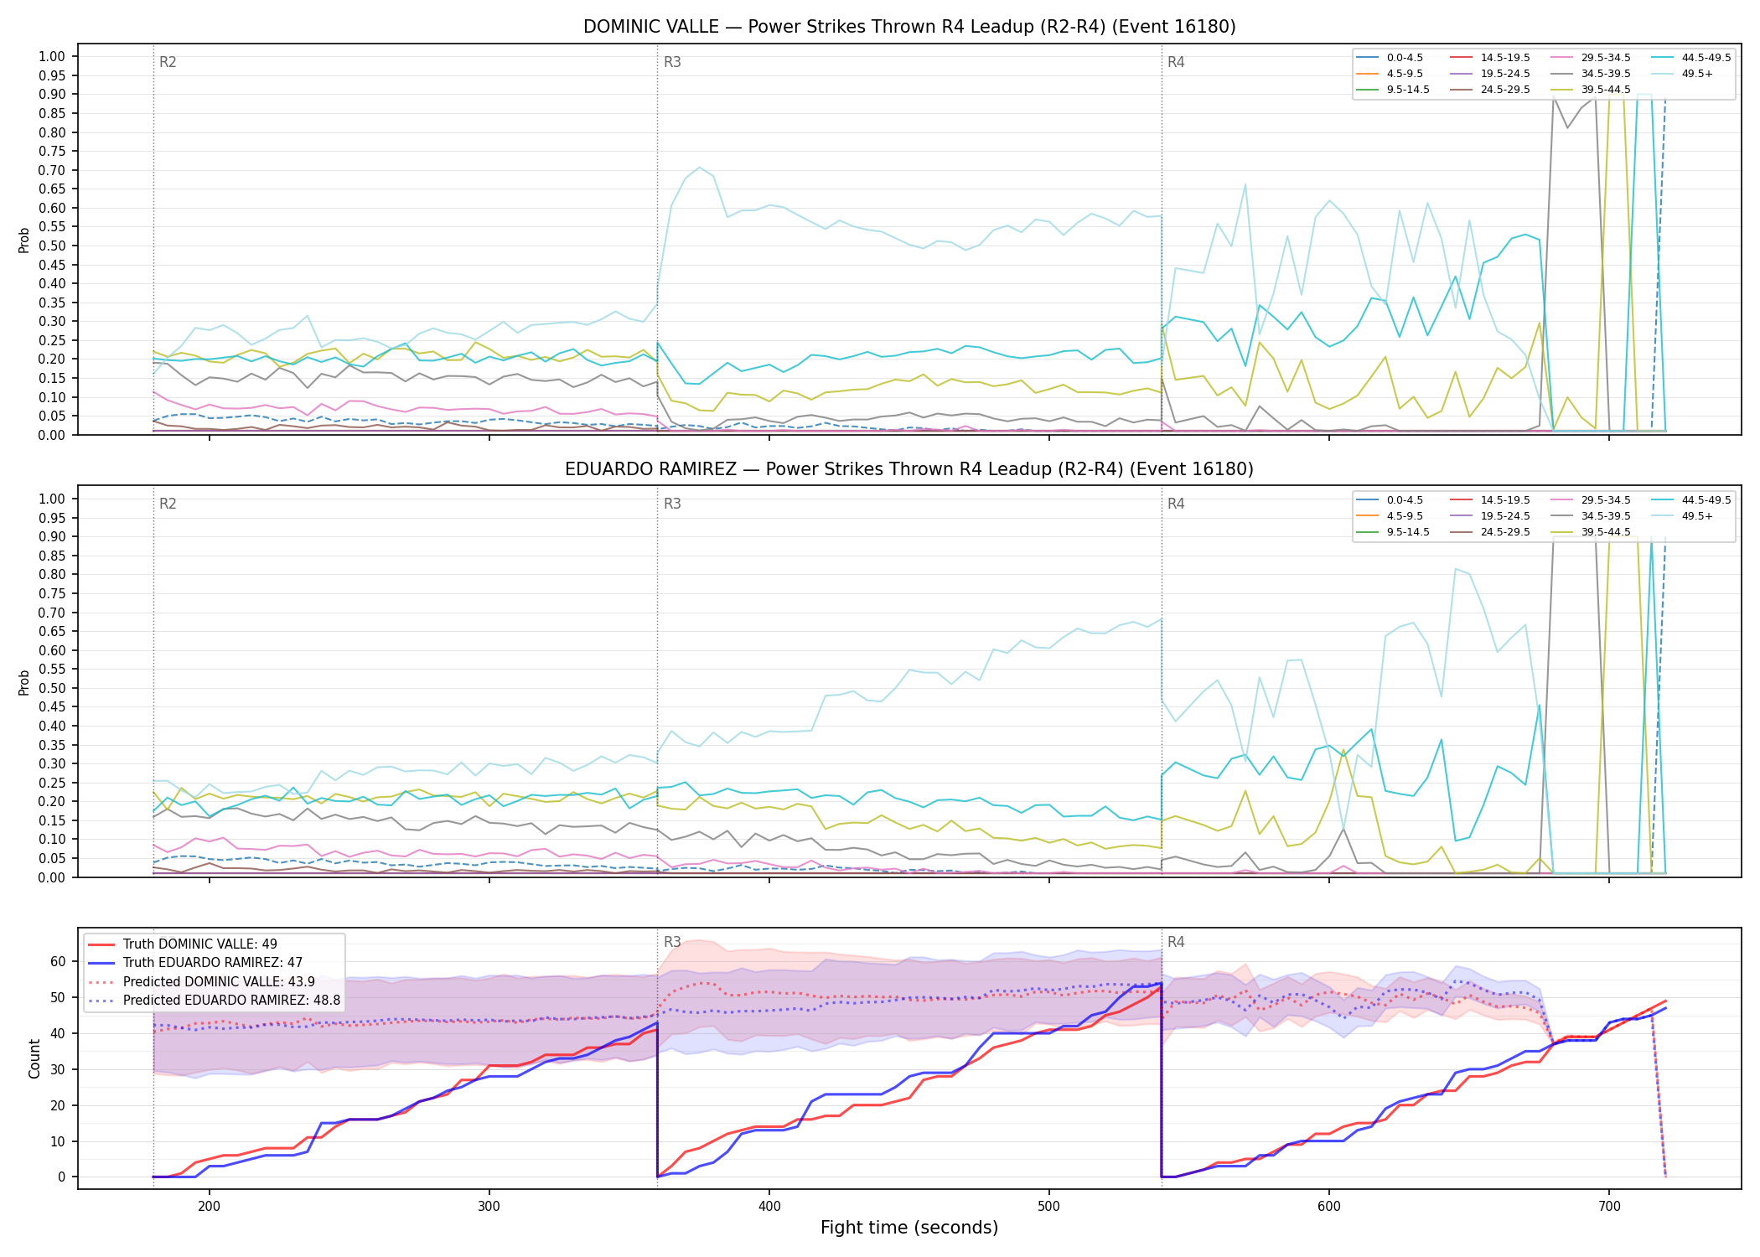Screen dimensions: 1760x1257
Task: Select the 4.5-9.5 legend entry in the Eduardo Ramirez chart
Action: click(1390, 516)
